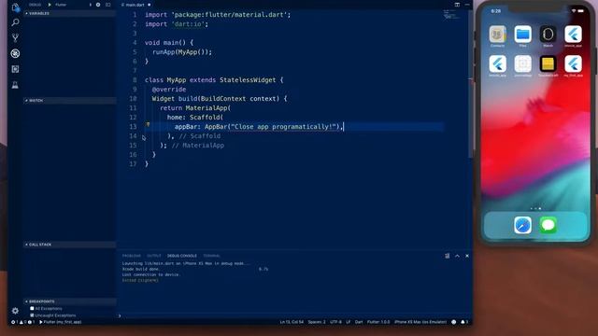Click Flutter 1.0.0 version in status bar
The width and height of the screenshot is (598, 336).
[x=378, y=322]
